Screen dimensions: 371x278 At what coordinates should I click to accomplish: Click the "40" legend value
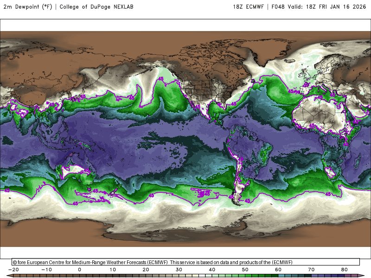click(212, 270)
